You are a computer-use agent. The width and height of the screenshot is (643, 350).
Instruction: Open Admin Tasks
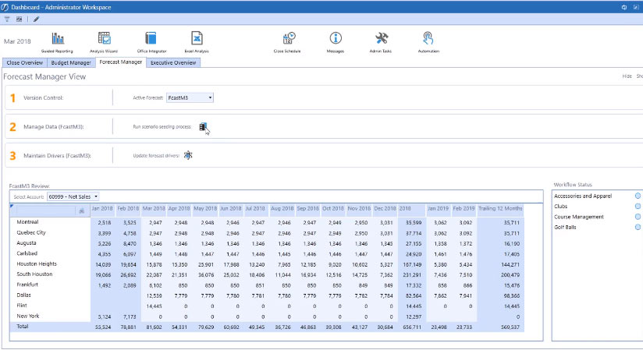[x=382, y=39]
